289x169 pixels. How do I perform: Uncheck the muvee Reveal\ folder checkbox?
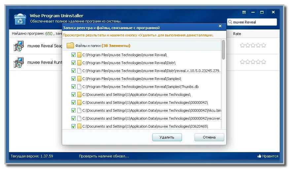(x=73, y=55)
